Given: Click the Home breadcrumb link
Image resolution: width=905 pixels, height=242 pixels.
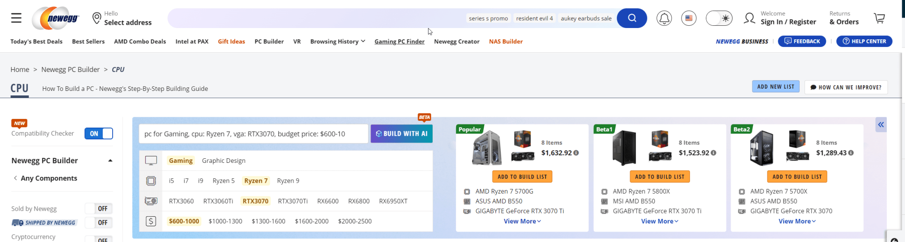Looking at the screenshot, I should click(x=20, y=69).
